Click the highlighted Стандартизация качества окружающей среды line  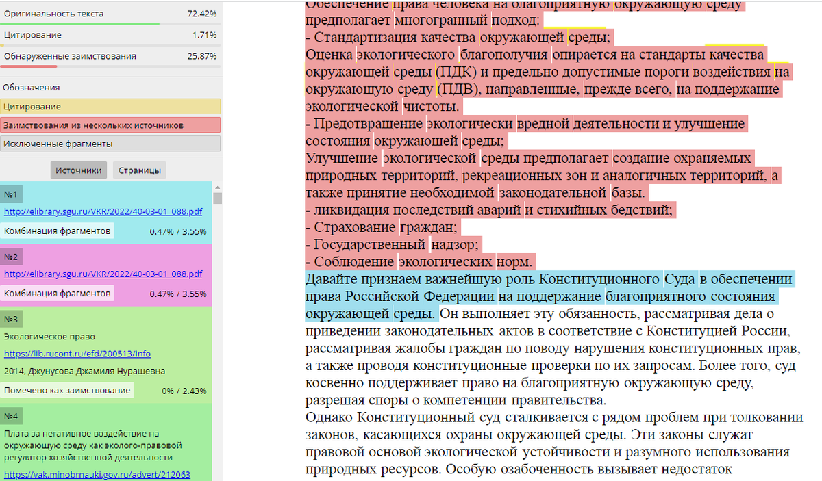[458, 38]
